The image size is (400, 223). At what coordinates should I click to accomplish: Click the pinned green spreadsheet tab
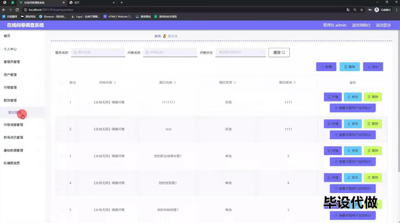pos(12,2)
